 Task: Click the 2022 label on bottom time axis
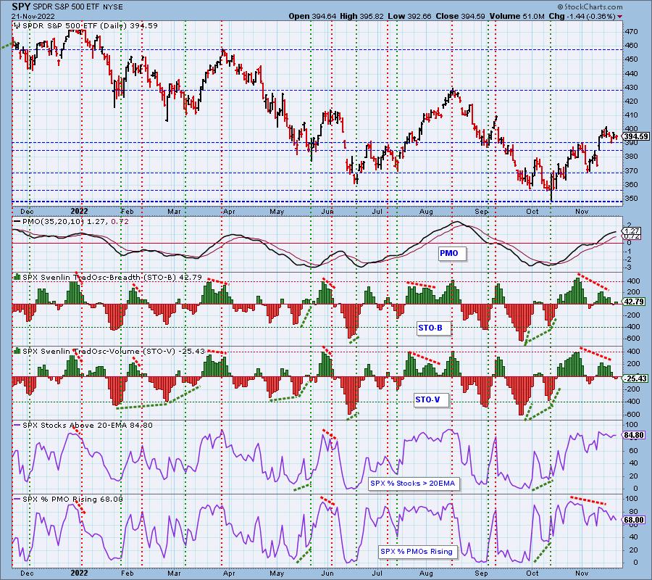click(x=79, y=573)
